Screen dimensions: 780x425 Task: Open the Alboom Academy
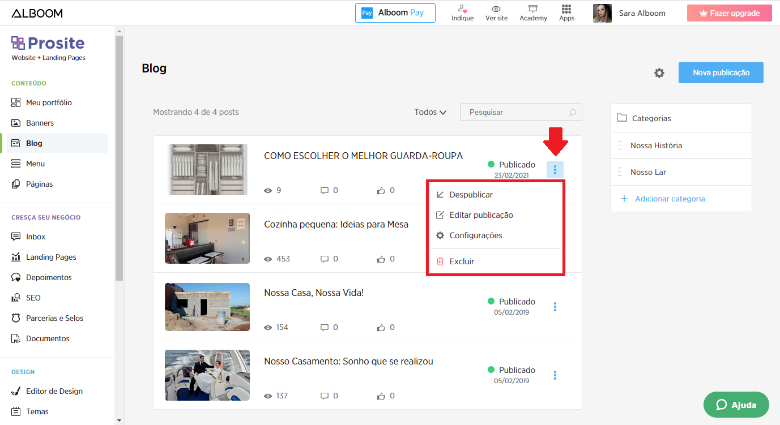(x=532, y=13)
